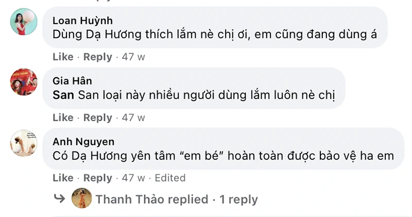This screenshot has height=217, width=412.
Task: Click Anh Nguyen's profile avatar
Action: pyautogui.click(x=24, y=142)
